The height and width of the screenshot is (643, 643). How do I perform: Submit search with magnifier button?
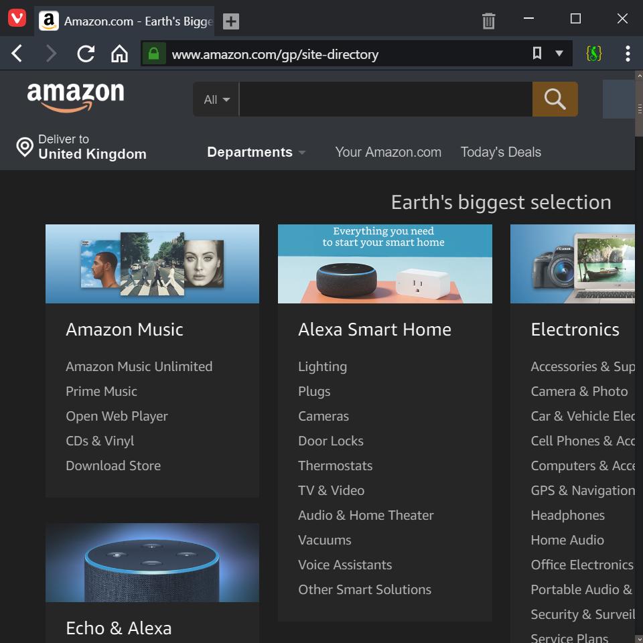[555, 99]
